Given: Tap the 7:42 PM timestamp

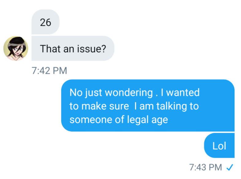Looking at the screenshot, I should pos(49,71).
